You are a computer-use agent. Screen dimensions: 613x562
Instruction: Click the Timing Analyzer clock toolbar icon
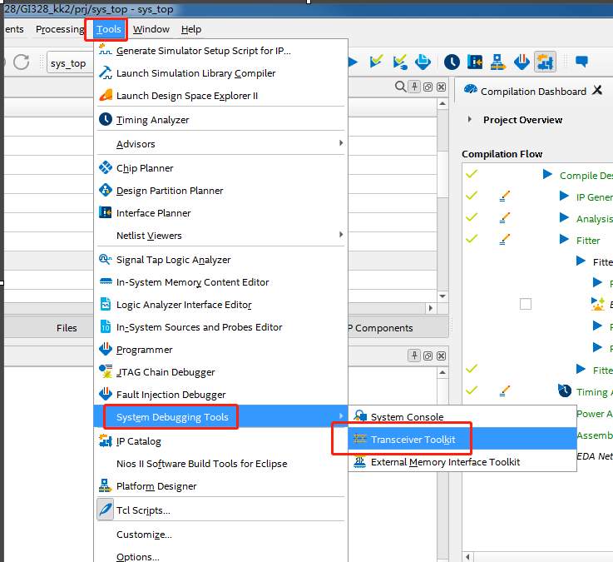coord(452,62)
